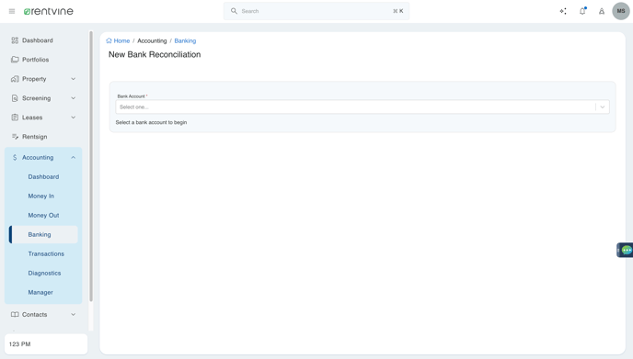This screenshot has width=633, height=359.
Task: Click the 123 PM company label
Action: pos(20,344)
